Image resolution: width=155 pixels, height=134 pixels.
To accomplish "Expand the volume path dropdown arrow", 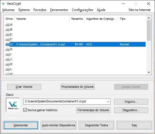I will (x=108, y=102).
